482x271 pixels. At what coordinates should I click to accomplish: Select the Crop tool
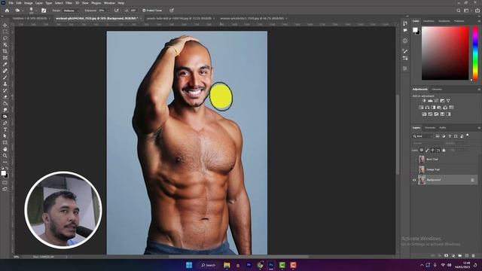tap(5, 51)
